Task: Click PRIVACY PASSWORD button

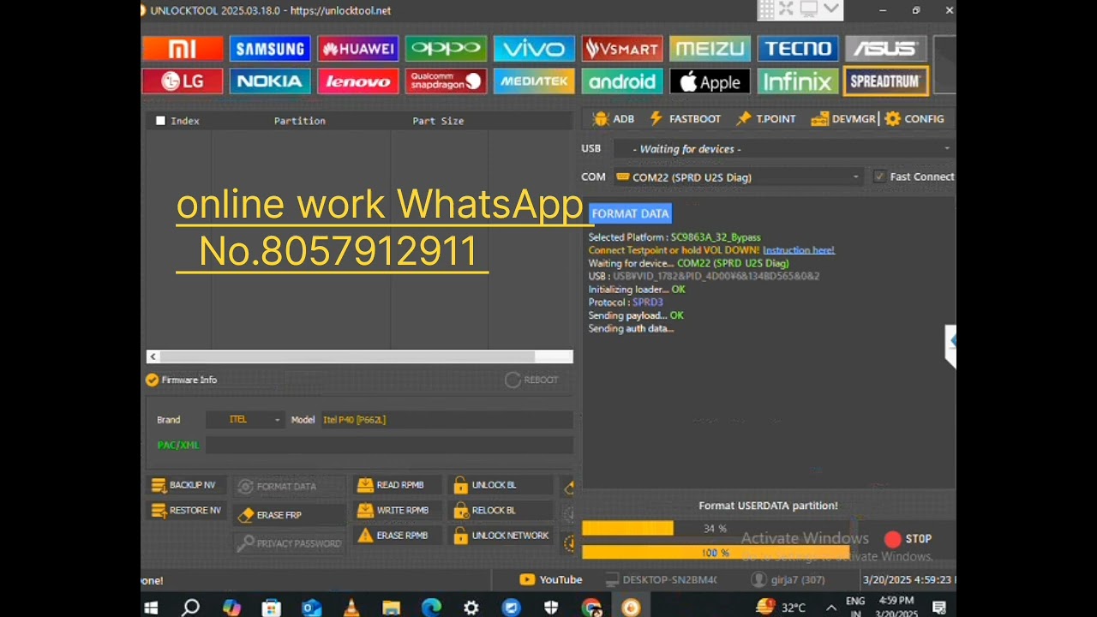Action: pos(290,543)
